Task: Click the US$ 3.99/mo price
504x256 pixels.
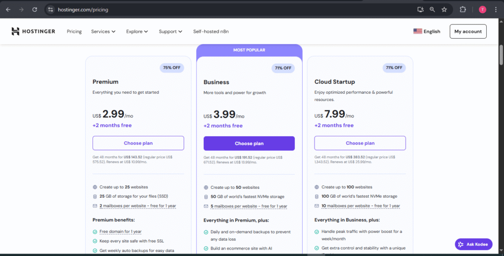Action: point(224,114)
